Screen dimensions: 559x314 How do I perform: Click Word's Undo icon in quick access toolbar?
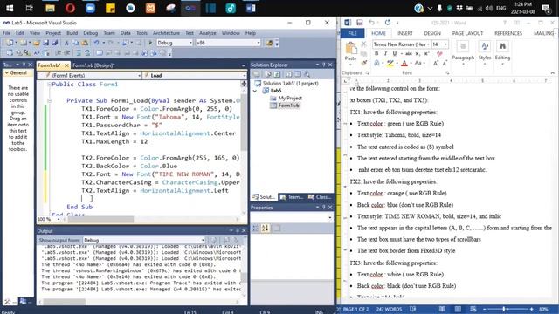click(x=371, y=23)
